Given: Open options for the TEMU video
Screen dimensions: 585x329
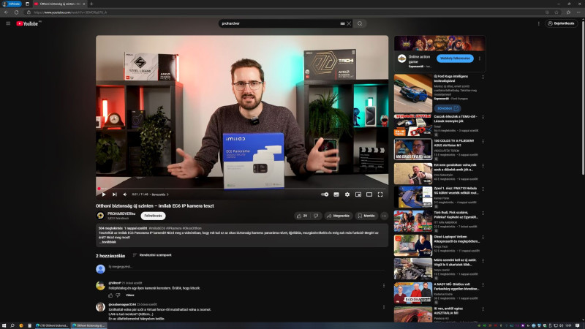Looking at the screenshot, I should 483,118.
